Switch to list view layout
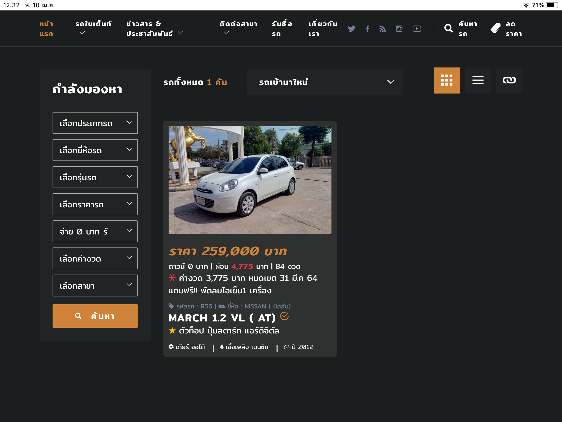 click(x=478, y=80)
